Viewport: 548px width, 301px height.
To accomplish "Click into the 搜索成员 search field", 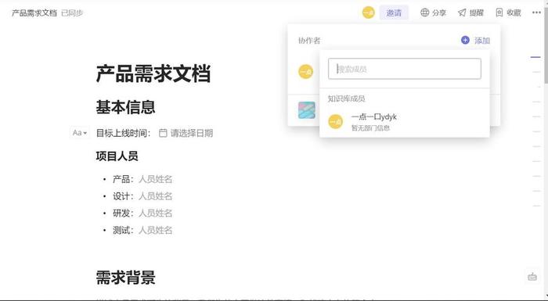I will [x=405, y=69].
